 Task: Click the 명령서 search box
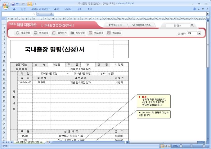[x=177, y=25]
